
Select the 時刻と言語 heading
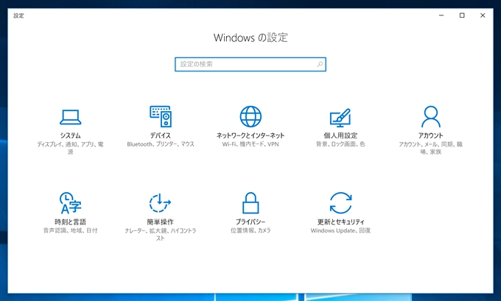70,222
